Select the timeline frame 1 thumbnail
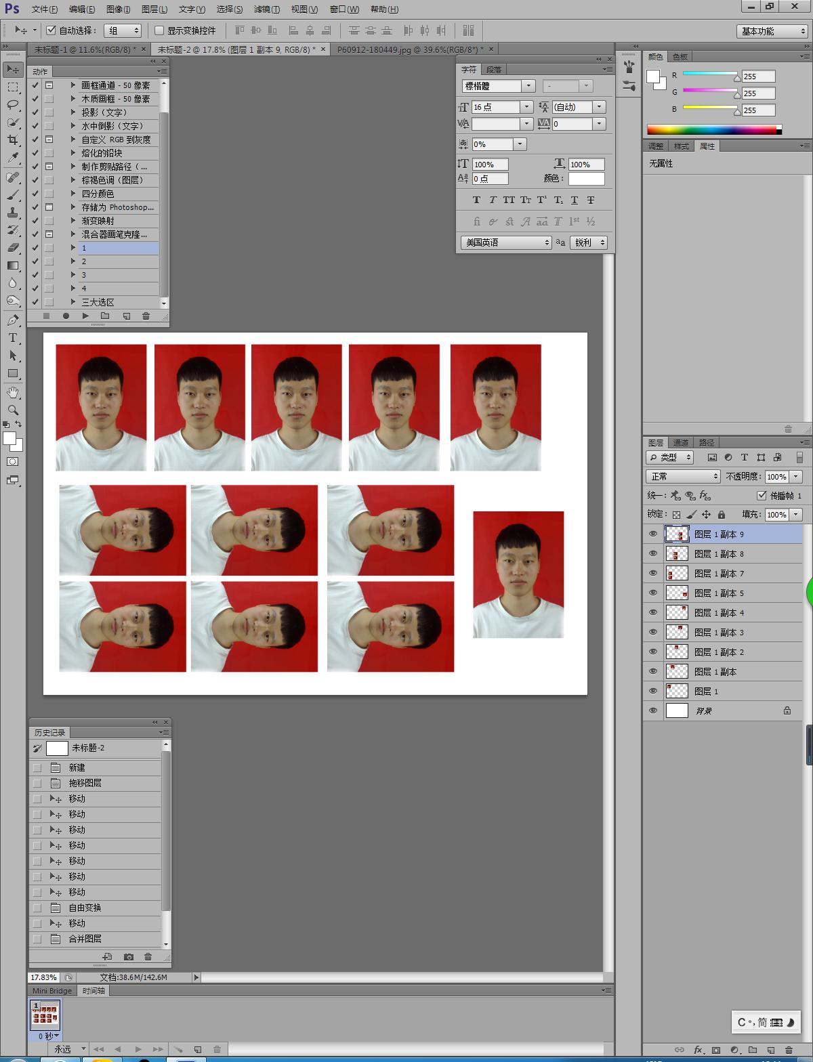Screen dimensions: 813x1062 coord(46,1015)
